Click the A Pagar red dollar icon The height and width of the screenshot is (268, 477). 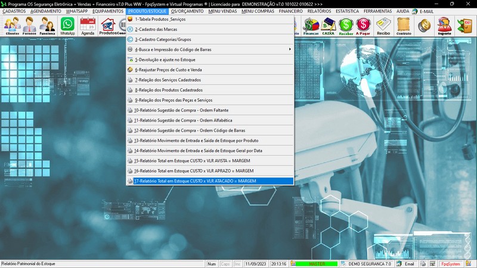click(363, 26)
